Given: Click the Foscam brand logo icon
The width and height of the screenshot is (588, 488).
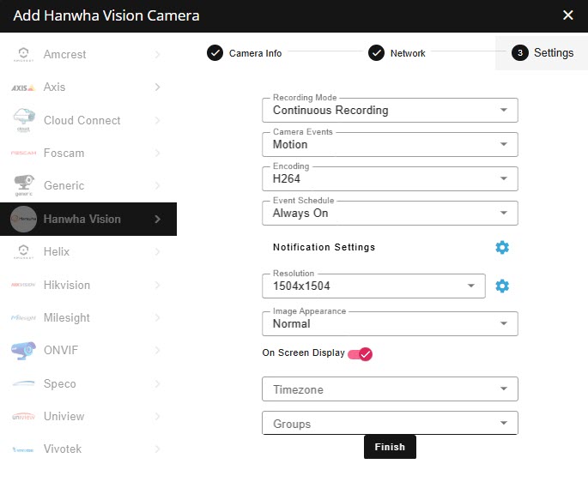Looking at the screenshot, I should click(23, 154).
